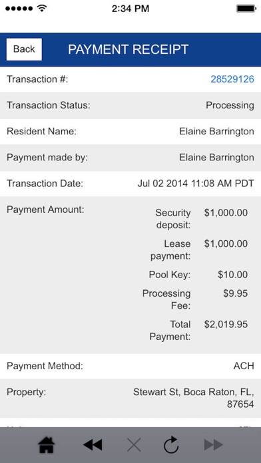Tap the X stop icon in toolbar
261x463 pixels.
click(134, 445)
